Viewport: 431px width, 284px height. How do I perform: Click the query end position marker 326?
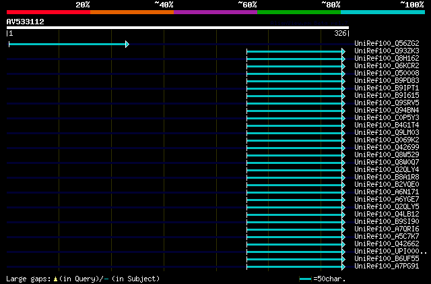341,33
